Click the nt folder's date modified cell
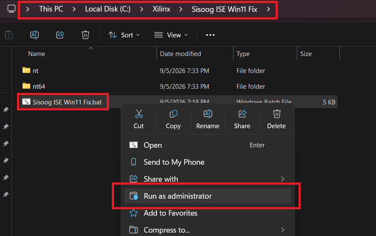 point(185,71)
